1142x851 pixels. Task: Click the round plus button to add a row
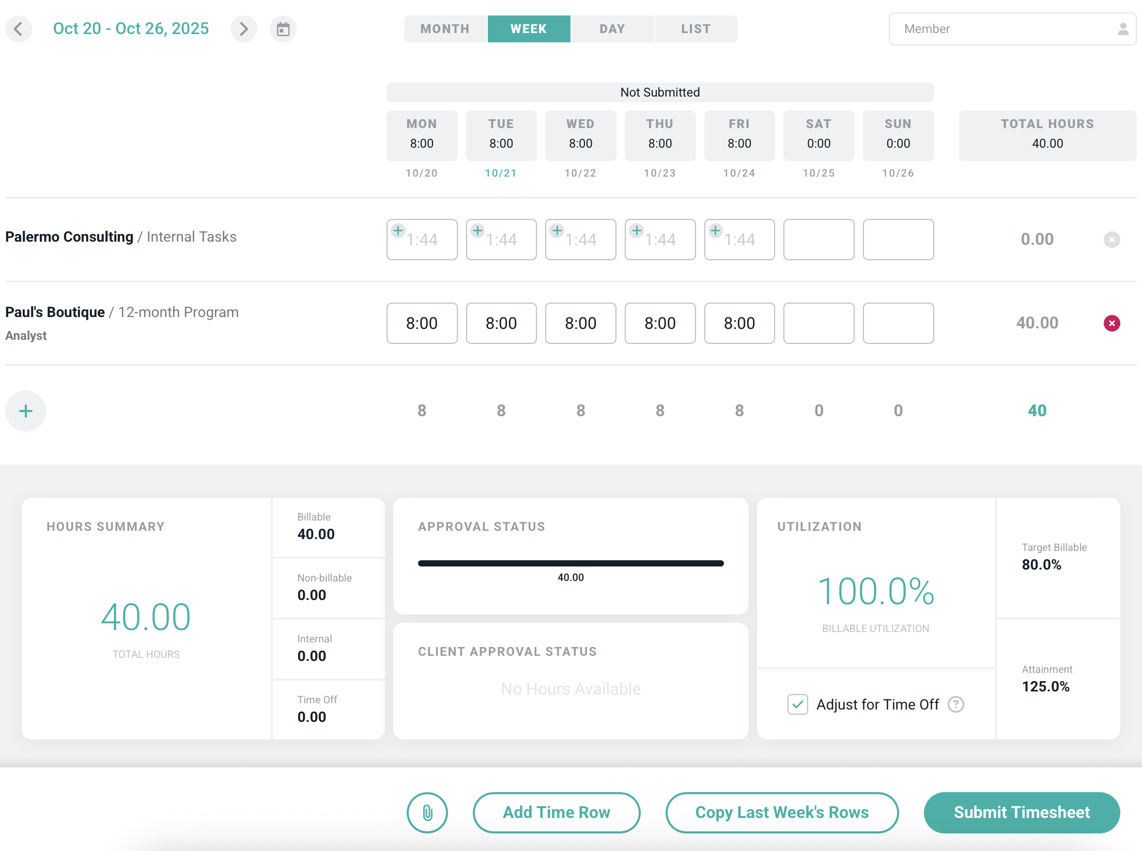point(26,411)
